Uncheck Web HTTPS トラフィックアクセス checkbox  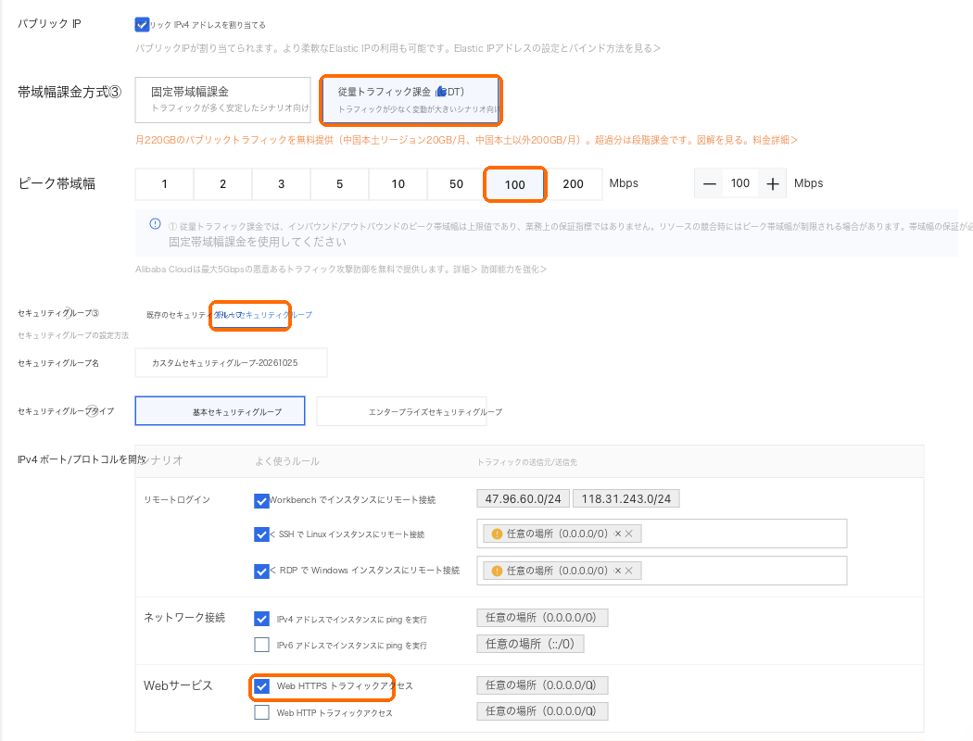coord(261,685)
